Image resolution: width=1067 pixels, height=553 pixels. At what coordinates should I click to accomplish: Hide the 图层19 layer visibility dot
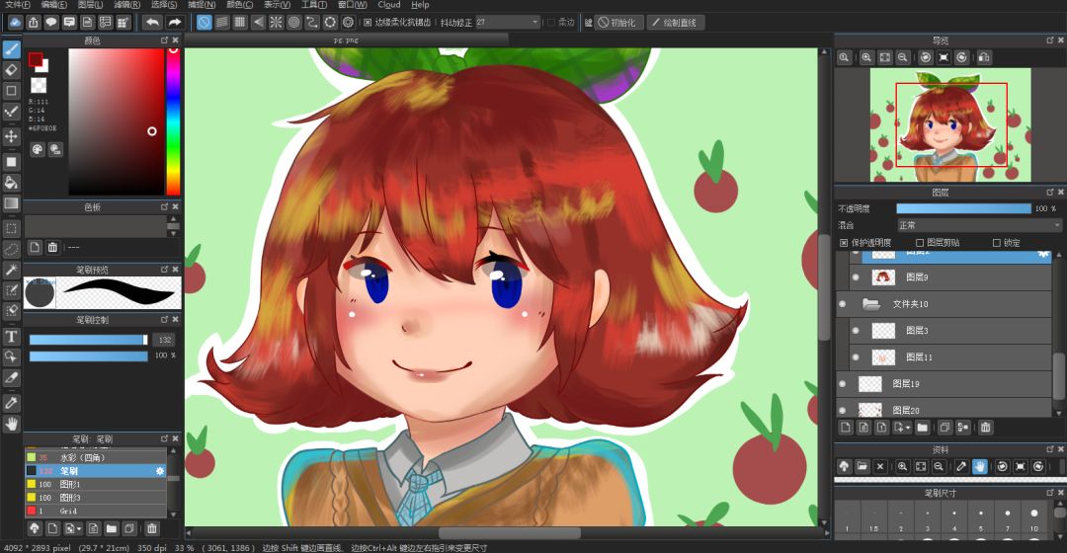[843, 383]
